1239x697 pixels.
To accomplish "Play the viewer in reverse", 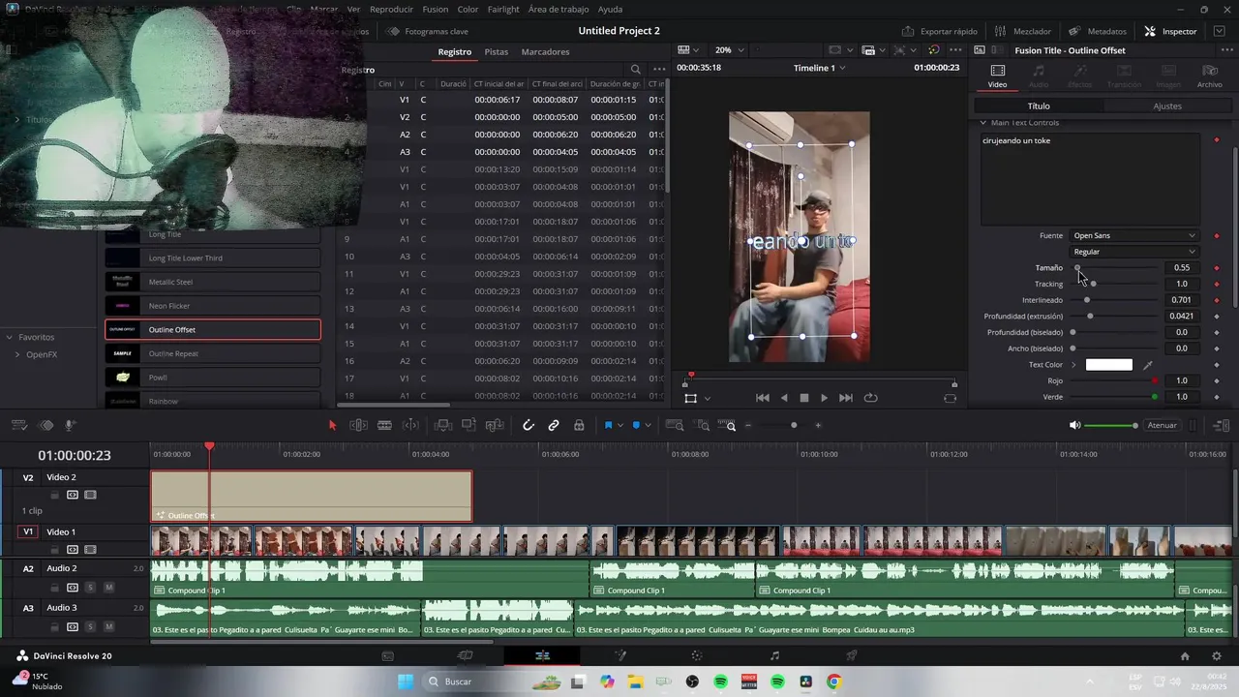I will pos(784,398).
